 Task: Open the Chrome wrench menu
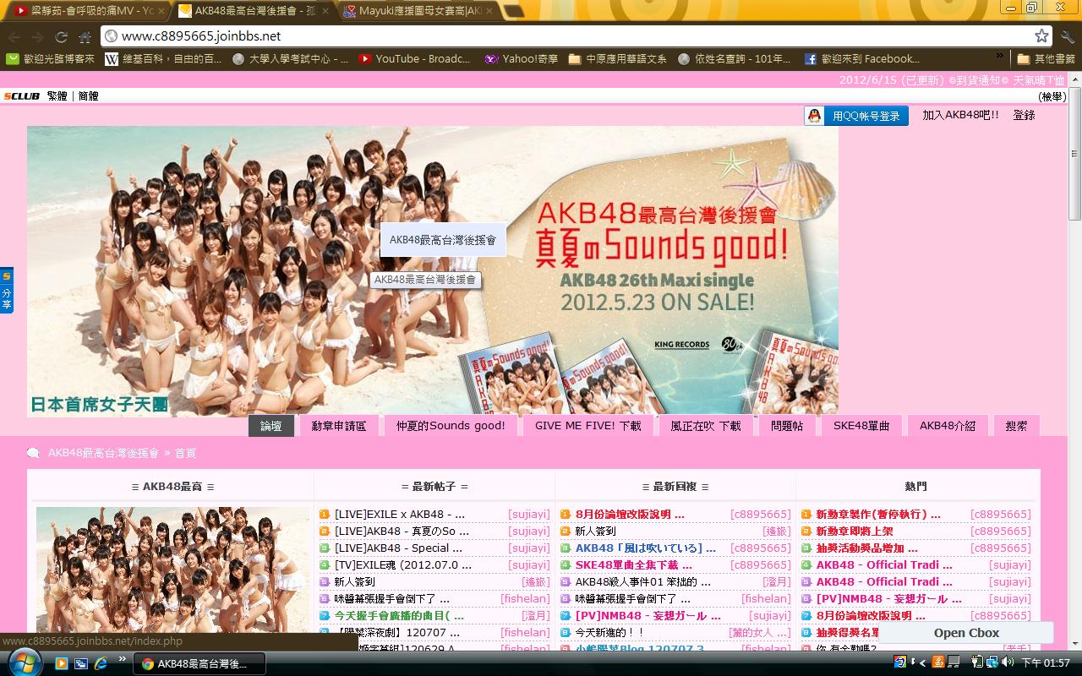(x=1068, y=36)
